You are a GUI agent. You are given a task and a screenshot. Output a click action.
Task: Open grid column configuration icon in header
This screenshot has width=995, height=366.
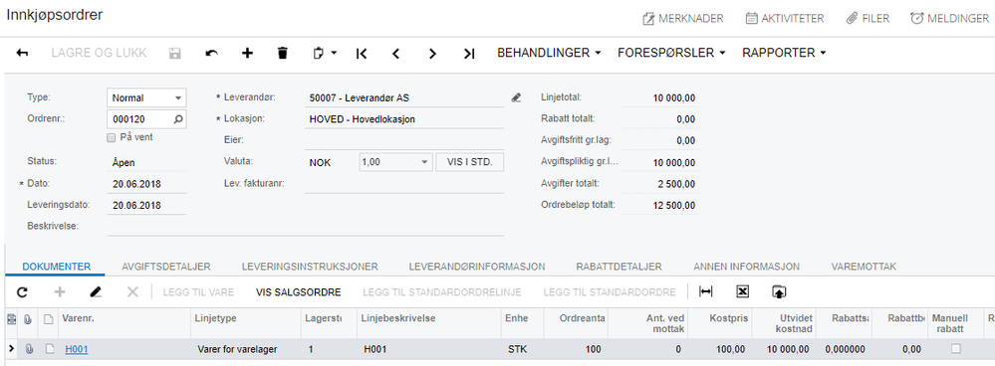pyautogui.click(x=11, y=320)
